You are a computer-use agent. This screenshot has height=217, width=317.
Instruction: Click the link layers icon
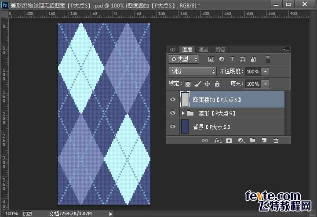click(205, 141)
